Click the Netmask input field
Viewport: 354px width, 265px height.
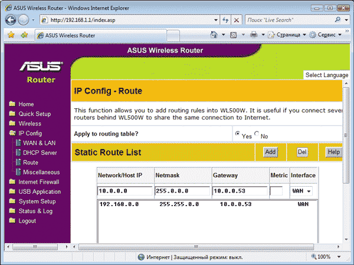coord(182,191)
